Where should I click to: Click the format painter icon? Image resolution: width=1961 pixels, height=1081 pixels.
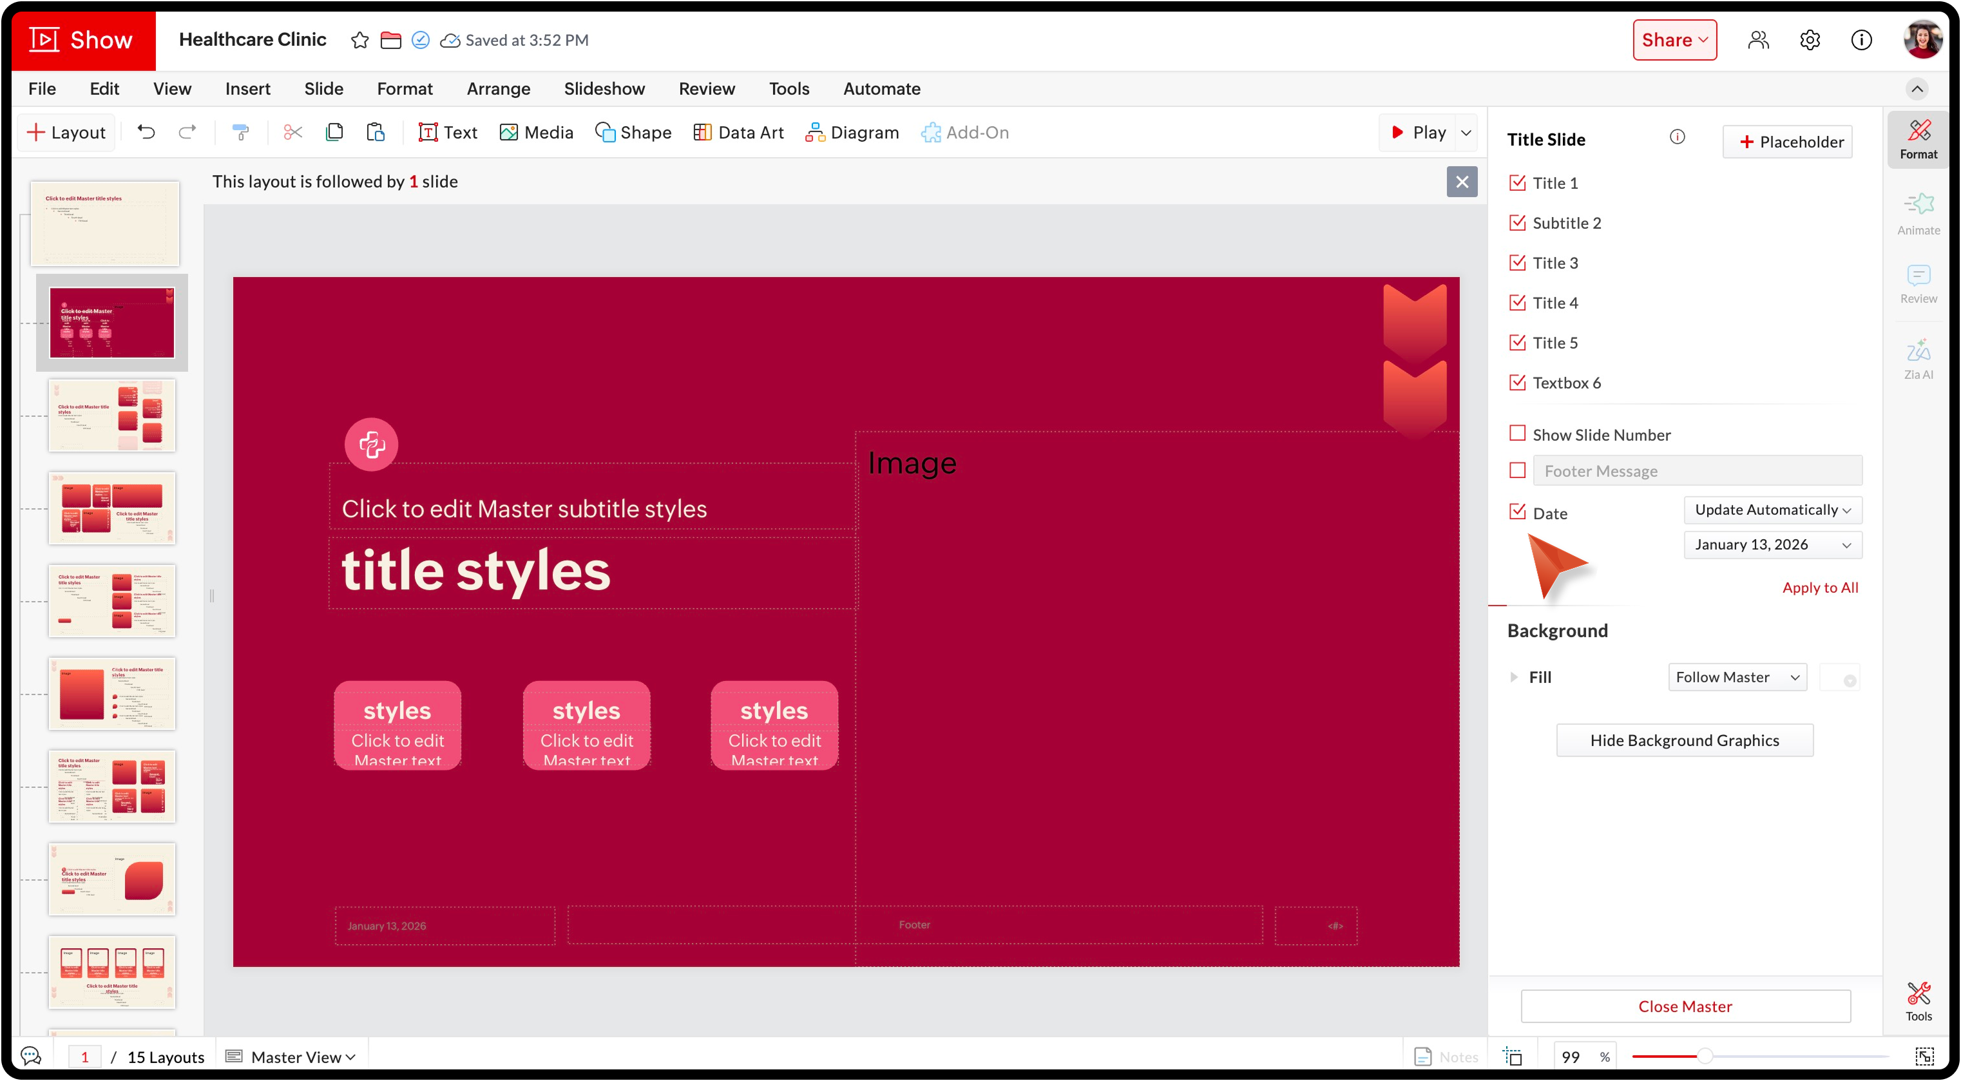(x=240, y=133)
